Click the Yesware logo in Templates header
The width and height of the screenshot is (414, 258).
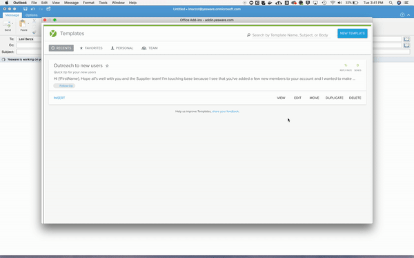pos(53,34)
